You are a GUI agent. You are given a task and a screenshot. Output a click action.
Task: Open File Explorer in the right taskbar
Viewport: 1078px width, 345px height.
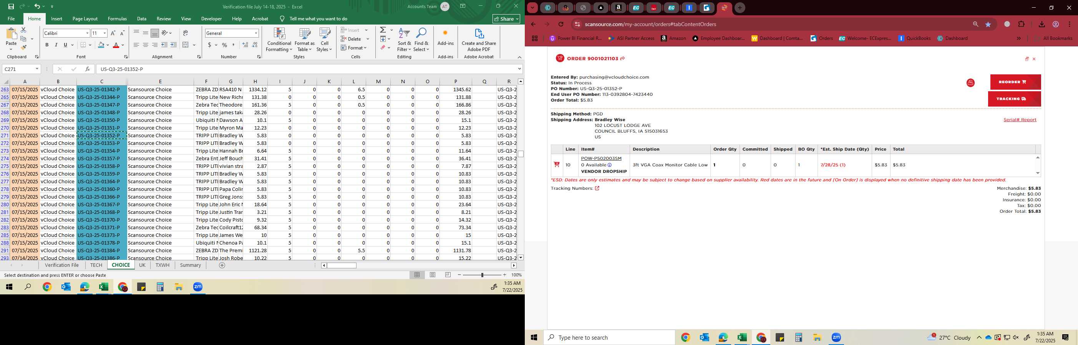817,337
